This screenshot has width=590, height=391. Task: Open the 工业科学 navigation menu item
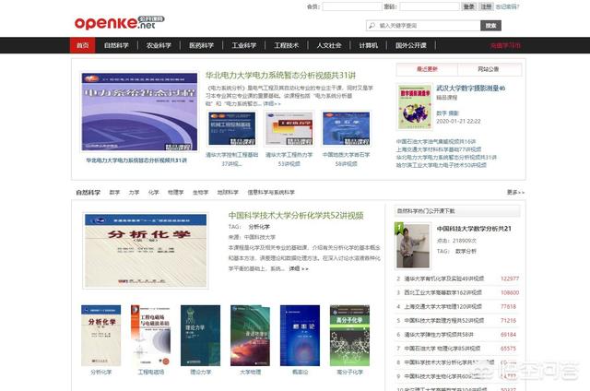coord(243,45)
